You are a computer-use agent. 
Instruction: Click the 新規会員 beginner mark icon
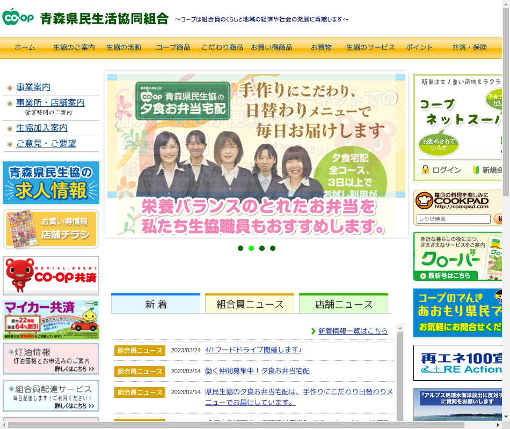[x=475, y=170]
